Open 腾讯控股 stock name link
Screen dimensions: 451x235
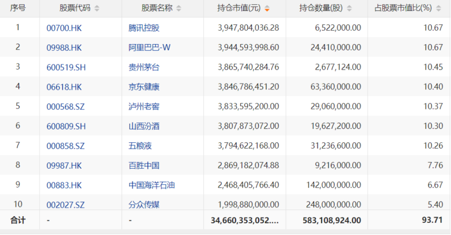[144, 28]
